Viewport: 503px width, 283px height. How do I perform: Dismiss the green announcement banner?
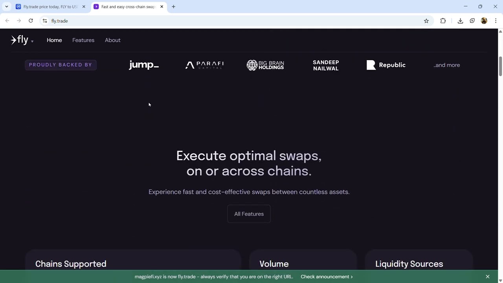[488, 277]
